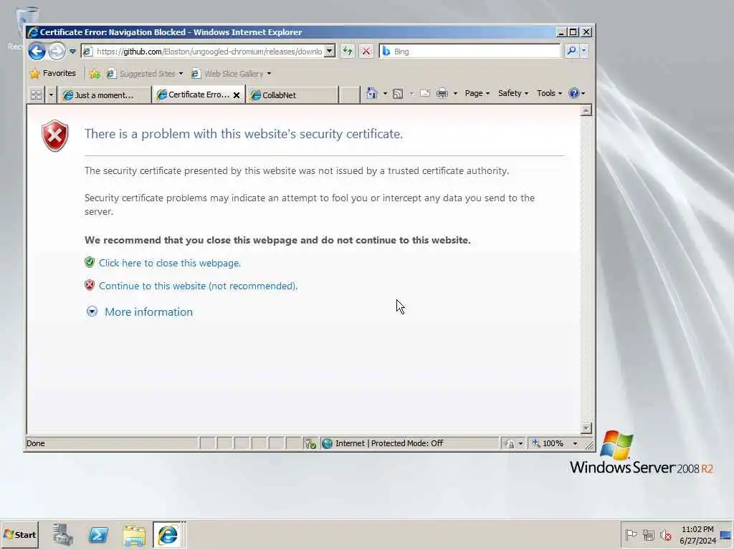Expand the Home button dropdown arrow
Viewport: 734px width, 550px height.
[385, 94]
